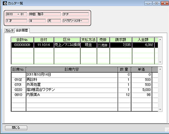Click the 支払方法 column header

88,40
